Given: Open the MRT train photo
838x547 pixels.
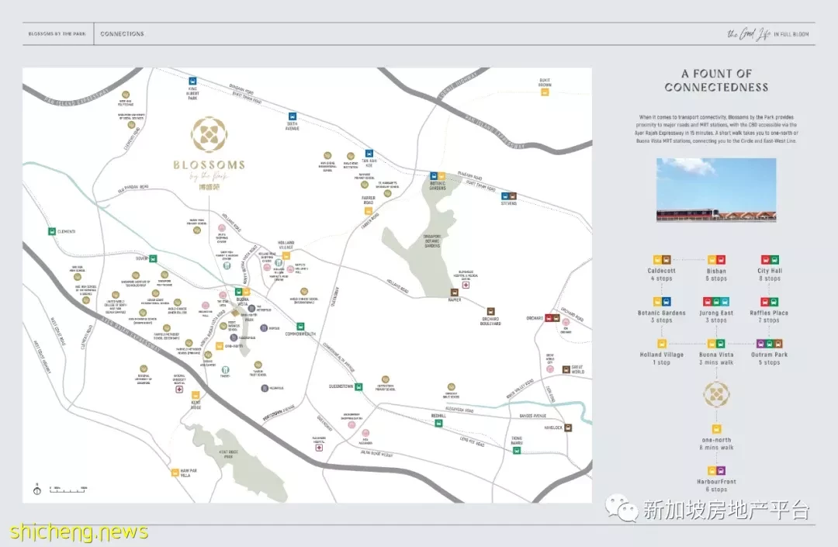Looking at the screenshot, I should (x=716, y=189).
